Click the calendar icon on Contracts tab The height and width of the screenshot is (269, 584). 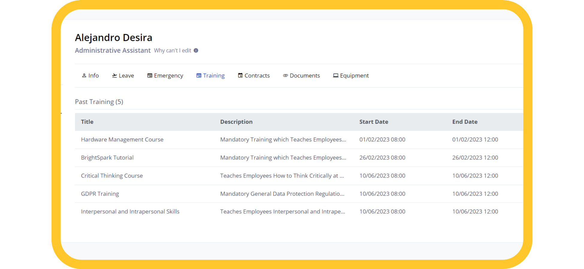tap(240, 76)
